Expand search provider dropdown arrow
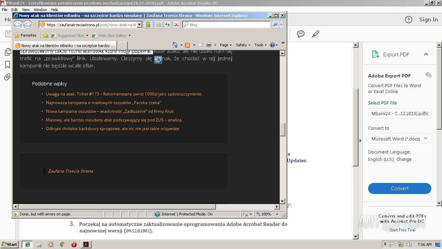 coord(281,25)
